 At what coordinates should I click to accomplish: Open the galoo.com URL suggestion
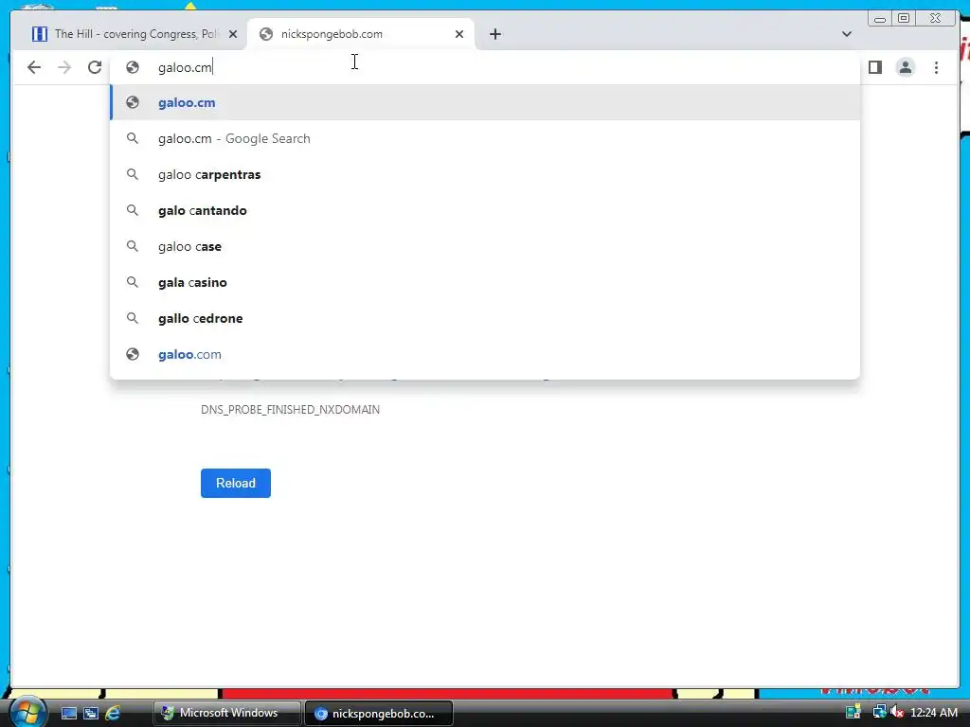pos(485,354)
